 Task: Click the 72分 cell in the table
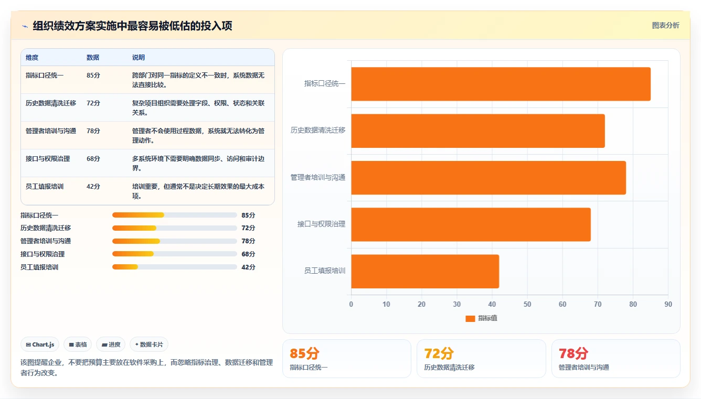pyautogui.click(x=93, y=103)
